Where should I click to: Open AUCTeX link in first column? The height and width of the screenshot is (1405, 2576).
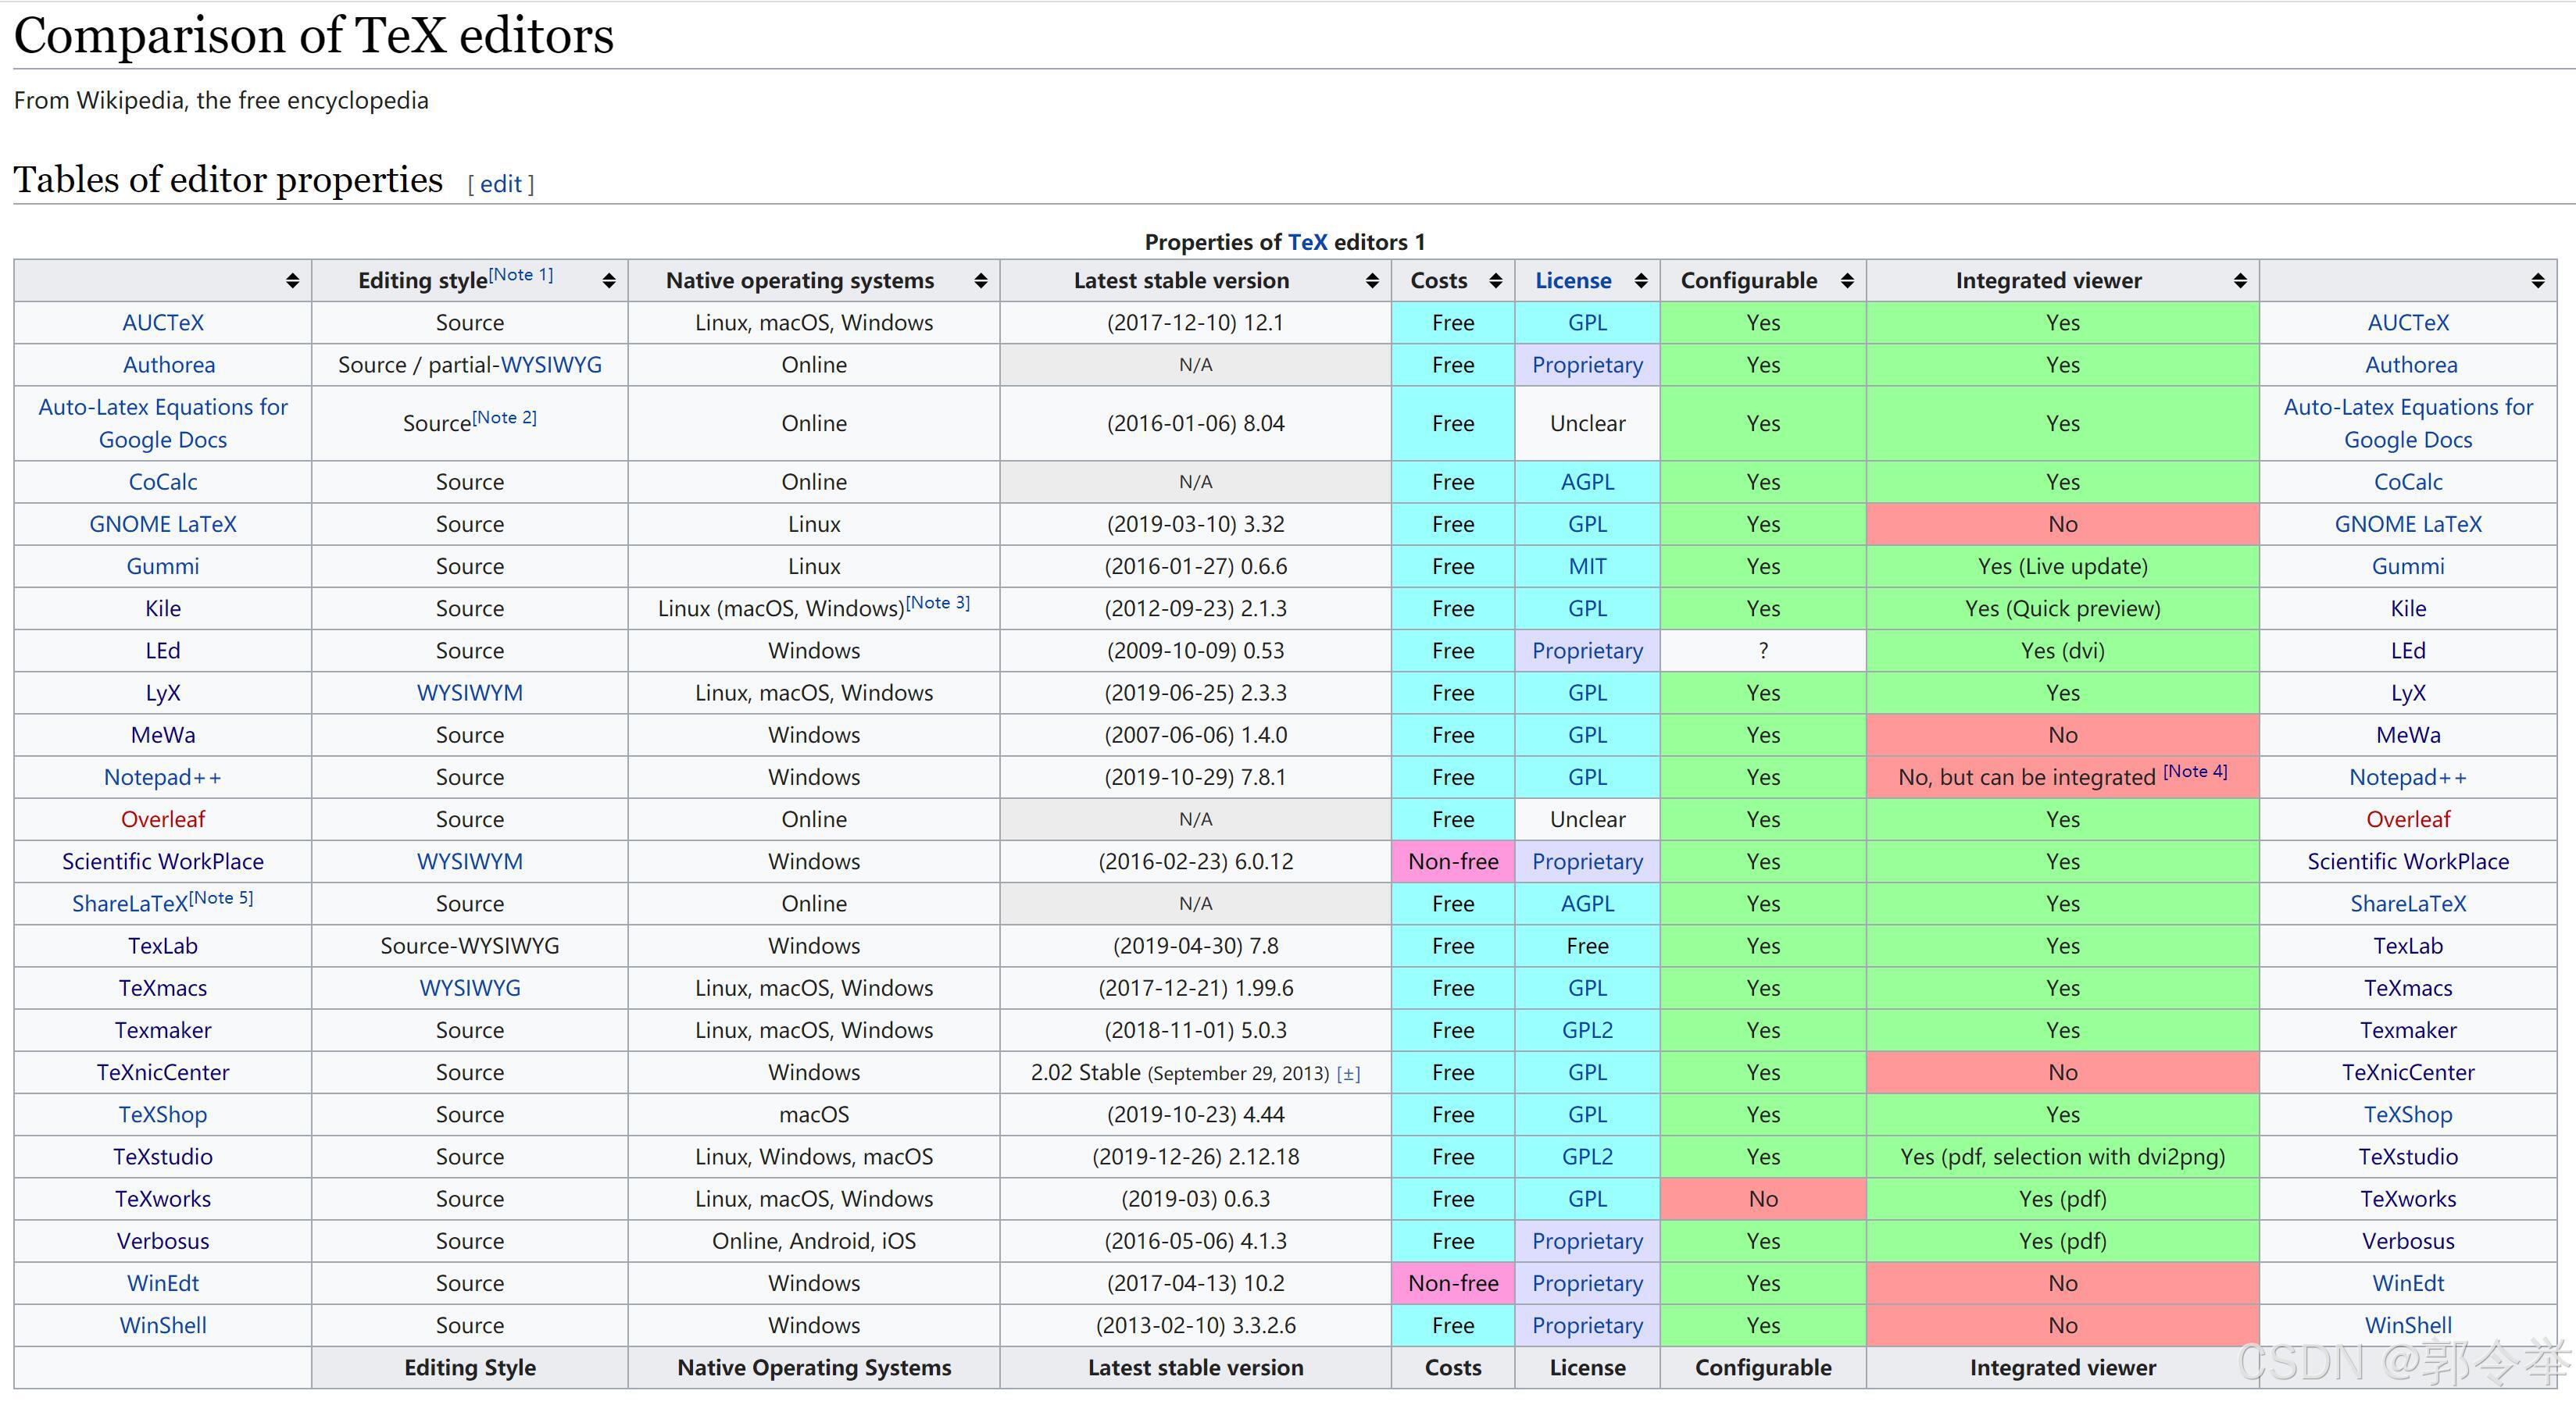pyautogui.click(x=163, y=323)
